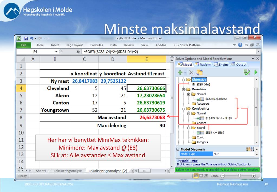Switch to Normal view status bar icon

click(x=196, y=176)
